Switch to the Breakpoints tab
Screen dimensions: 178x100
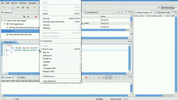coord(91,12)
